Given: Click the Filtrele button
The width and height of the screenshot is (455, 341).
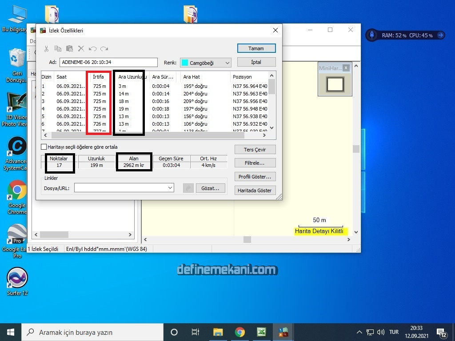Looking at the screenshot, I should 255,163.
